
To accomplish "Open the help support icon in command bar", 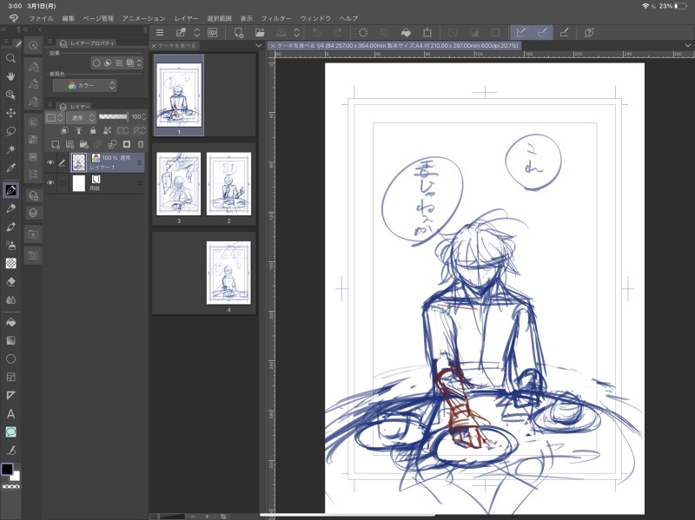I will (x=589, y=32).
